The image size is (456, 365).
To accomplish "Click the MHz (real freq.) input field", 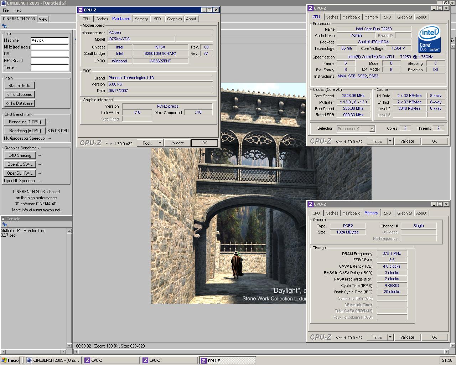I will click(50, 47).
